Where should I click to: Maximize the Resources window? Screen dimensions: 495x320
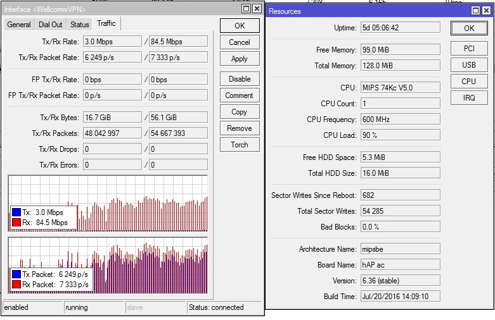[x=476, y=11]
